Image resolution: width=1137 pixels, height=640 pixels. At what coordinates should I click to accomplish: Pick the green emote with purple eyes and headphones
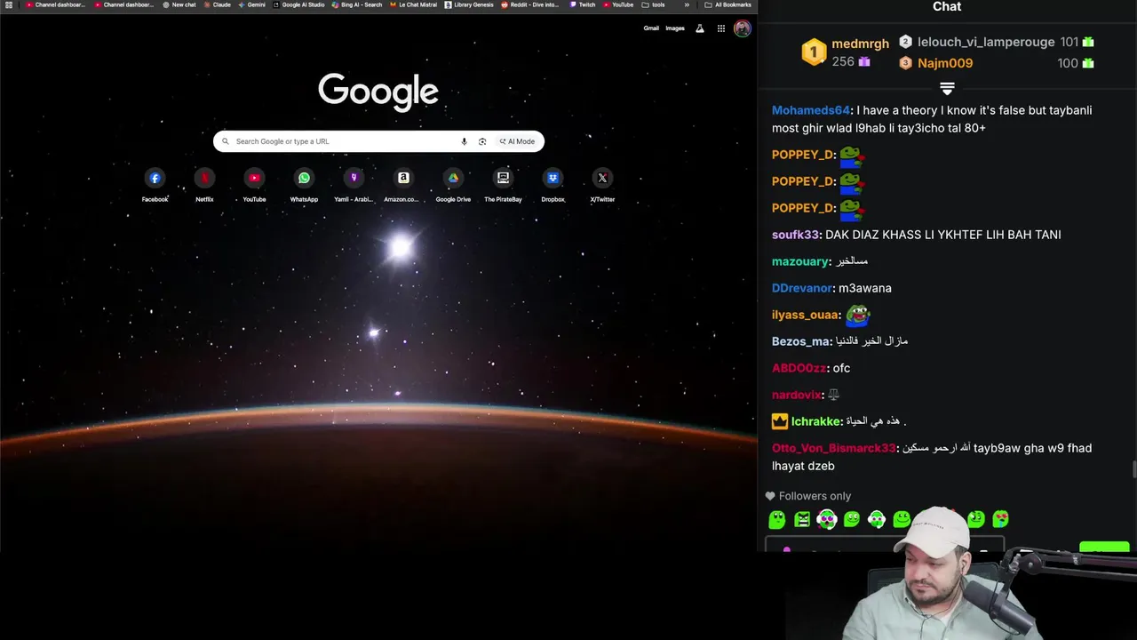pos(827,519)
